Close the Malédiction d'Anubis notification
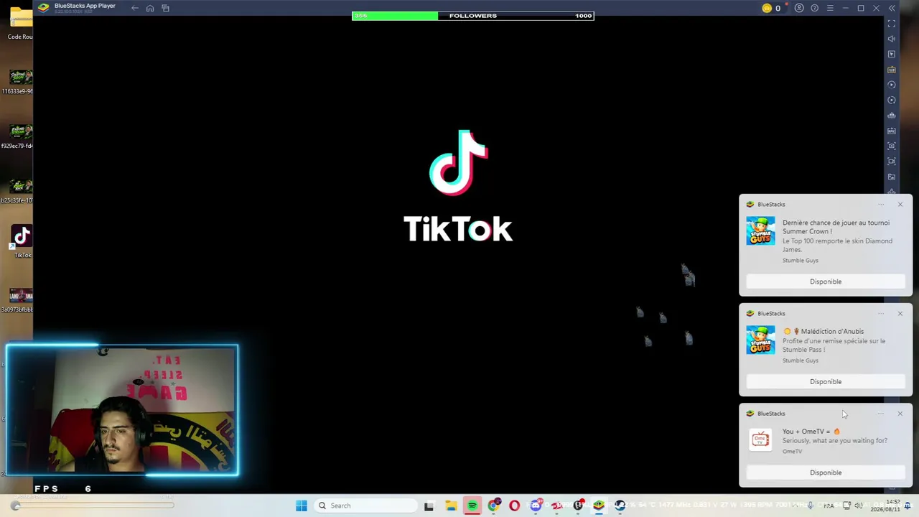Viewport: 919px width, 517px height. pos(900,314)
